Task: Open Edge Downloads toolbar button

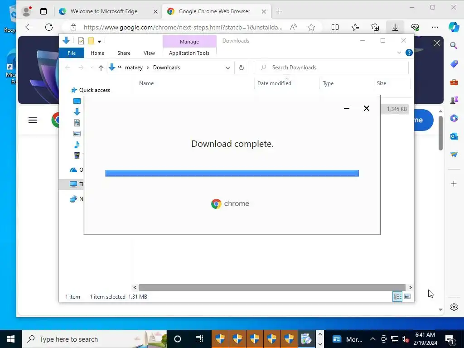Action: coord(395,27)
